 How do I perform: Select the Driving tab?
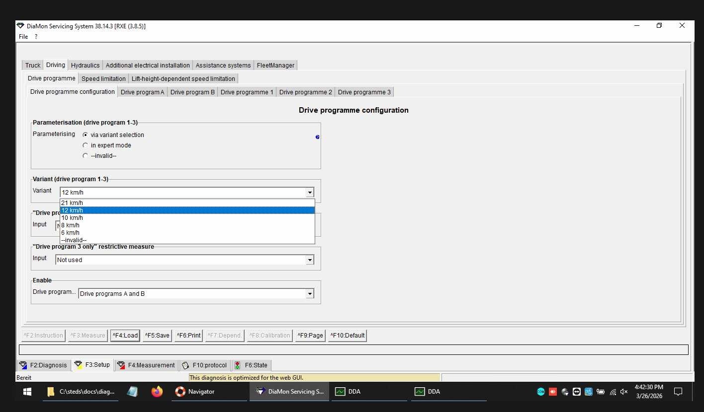pyautogui.click(x=56, y=65)
